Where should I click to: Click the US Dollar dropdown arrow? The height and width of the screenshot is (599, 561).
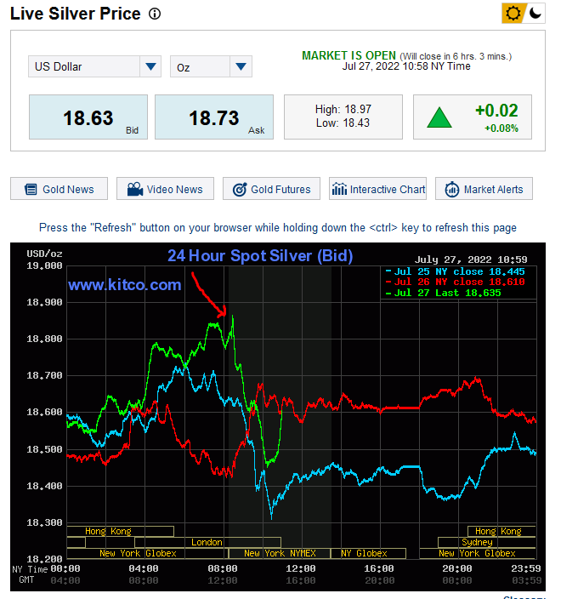(150, 66)
